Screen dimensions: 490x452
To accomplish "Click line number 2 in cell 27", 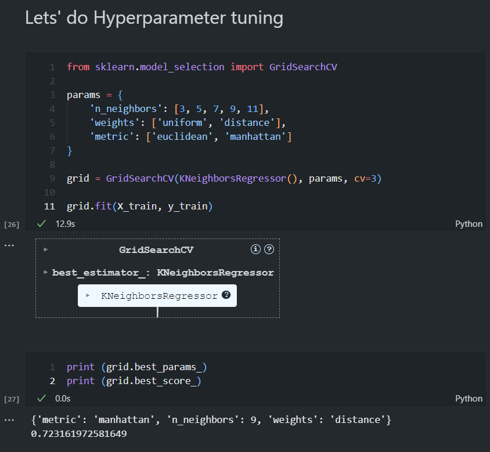I will (52, 381).
